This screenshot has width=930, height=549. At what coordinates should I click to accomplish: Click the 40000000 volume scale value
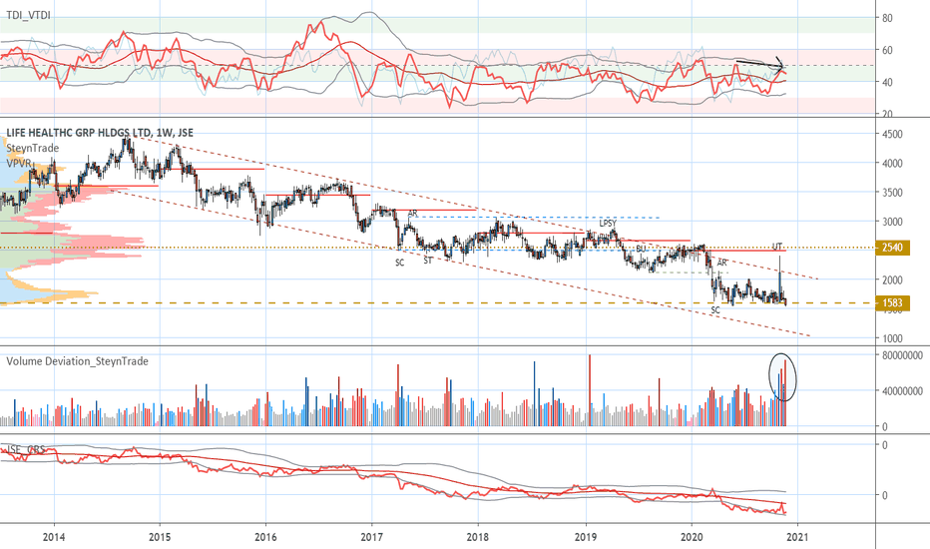point(902,391)
